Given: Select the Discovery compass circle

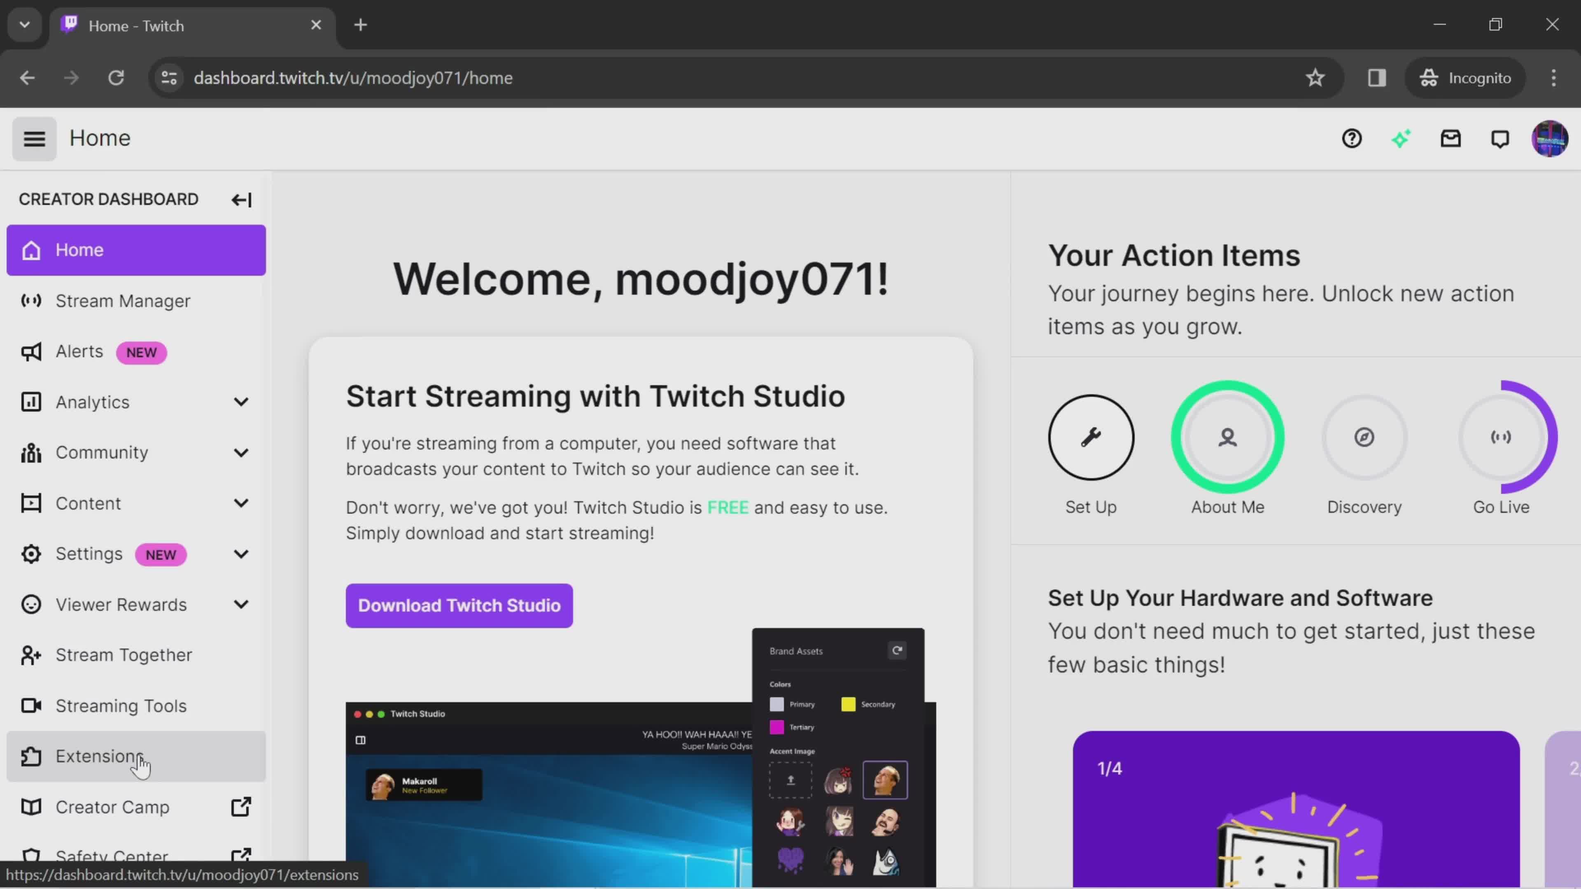Looking at the screenshot, I should 1364,437.
